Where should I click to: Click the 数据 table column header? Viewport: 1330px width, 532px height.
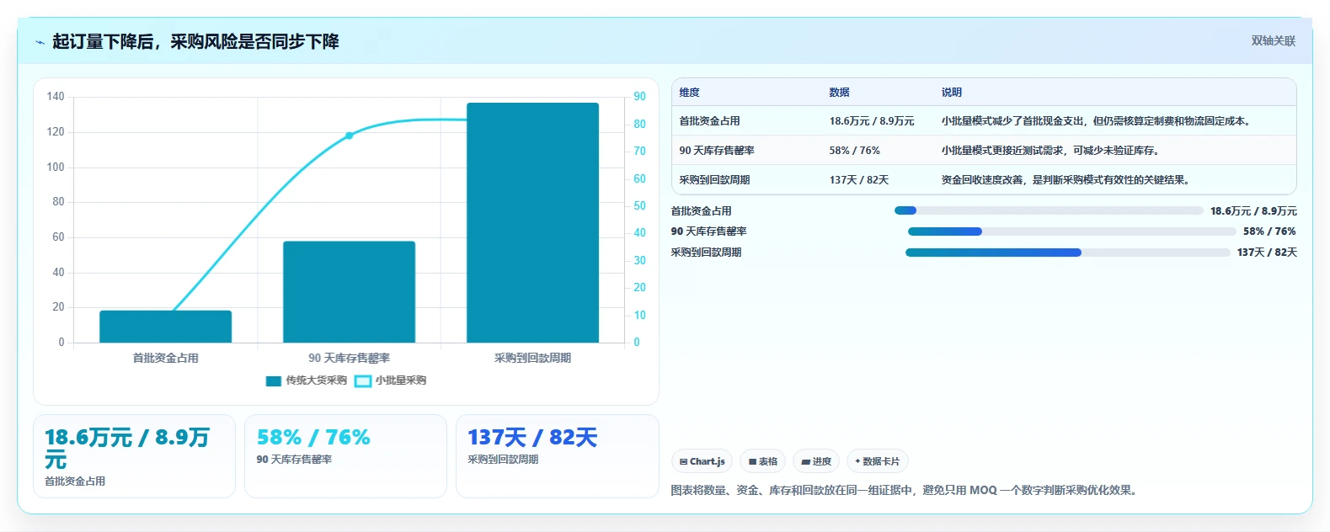coord(839,93)
